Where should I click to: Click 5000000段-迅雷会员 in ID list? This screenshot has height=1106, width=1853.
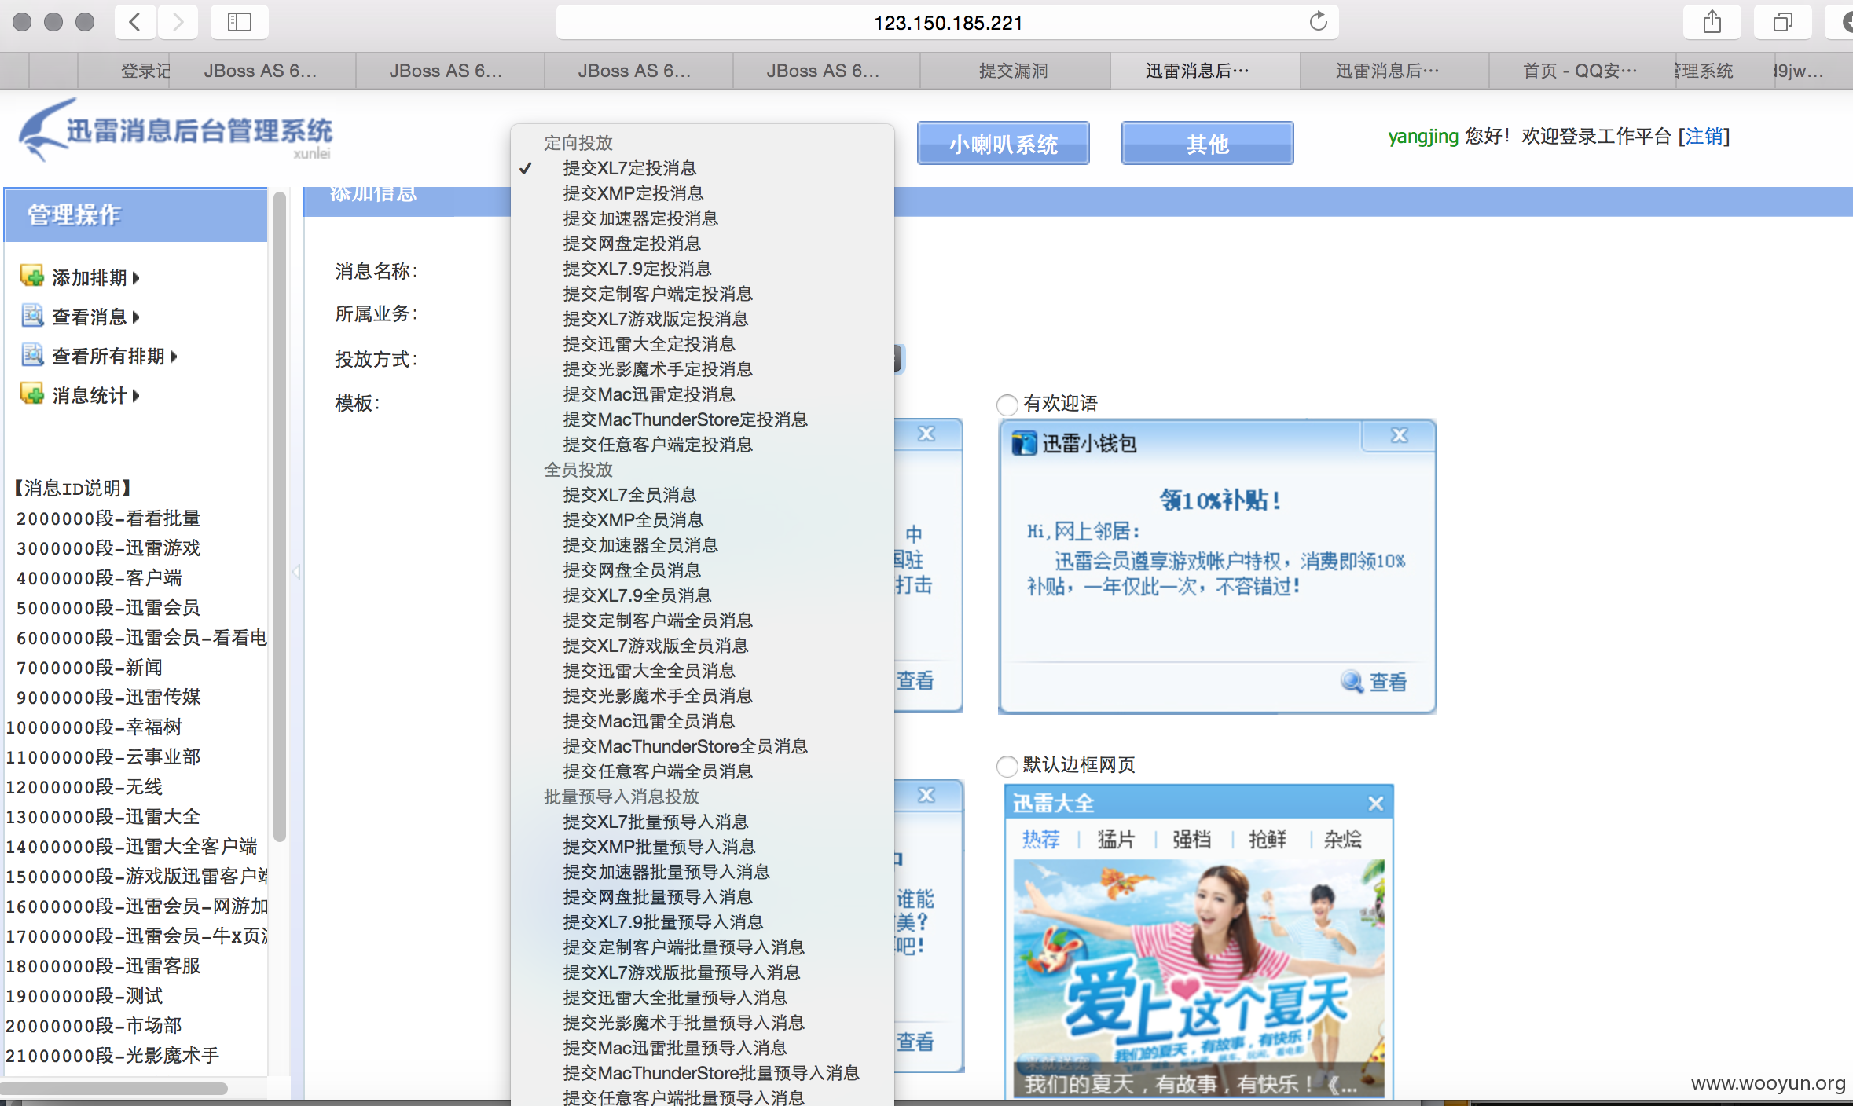point(108,608)
